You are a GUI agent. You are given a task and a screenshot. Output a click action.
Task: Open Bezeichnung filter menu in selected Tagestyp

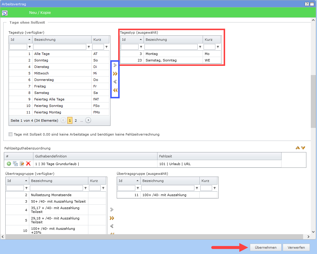point(200,47)
